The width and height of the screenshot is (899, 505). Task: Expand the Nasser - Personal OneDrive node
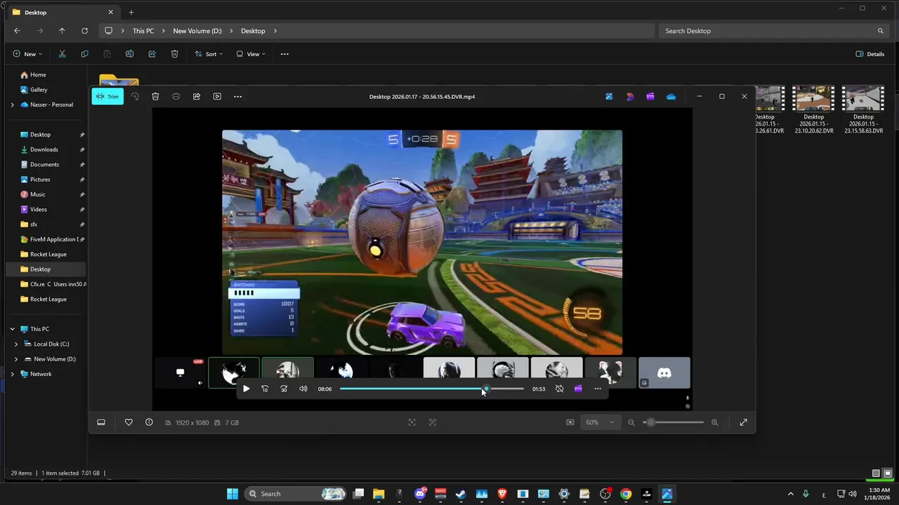pos(12,105)
